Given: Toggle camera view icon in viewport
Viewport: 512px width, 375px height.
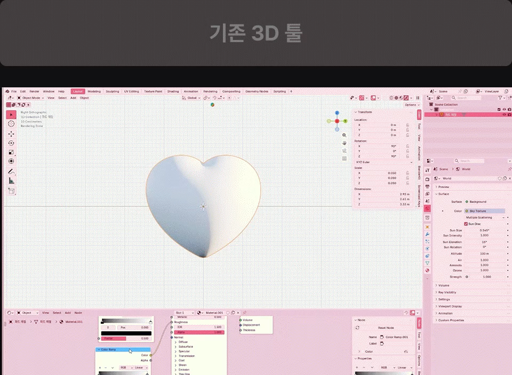Looking at the screenshot, I should pos(344,151).
